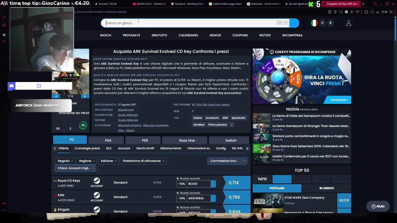The height and width of the screenshot is (223, 397).
Task: Copy the RCK10 coupon code
Action: [x=213, y=184]
